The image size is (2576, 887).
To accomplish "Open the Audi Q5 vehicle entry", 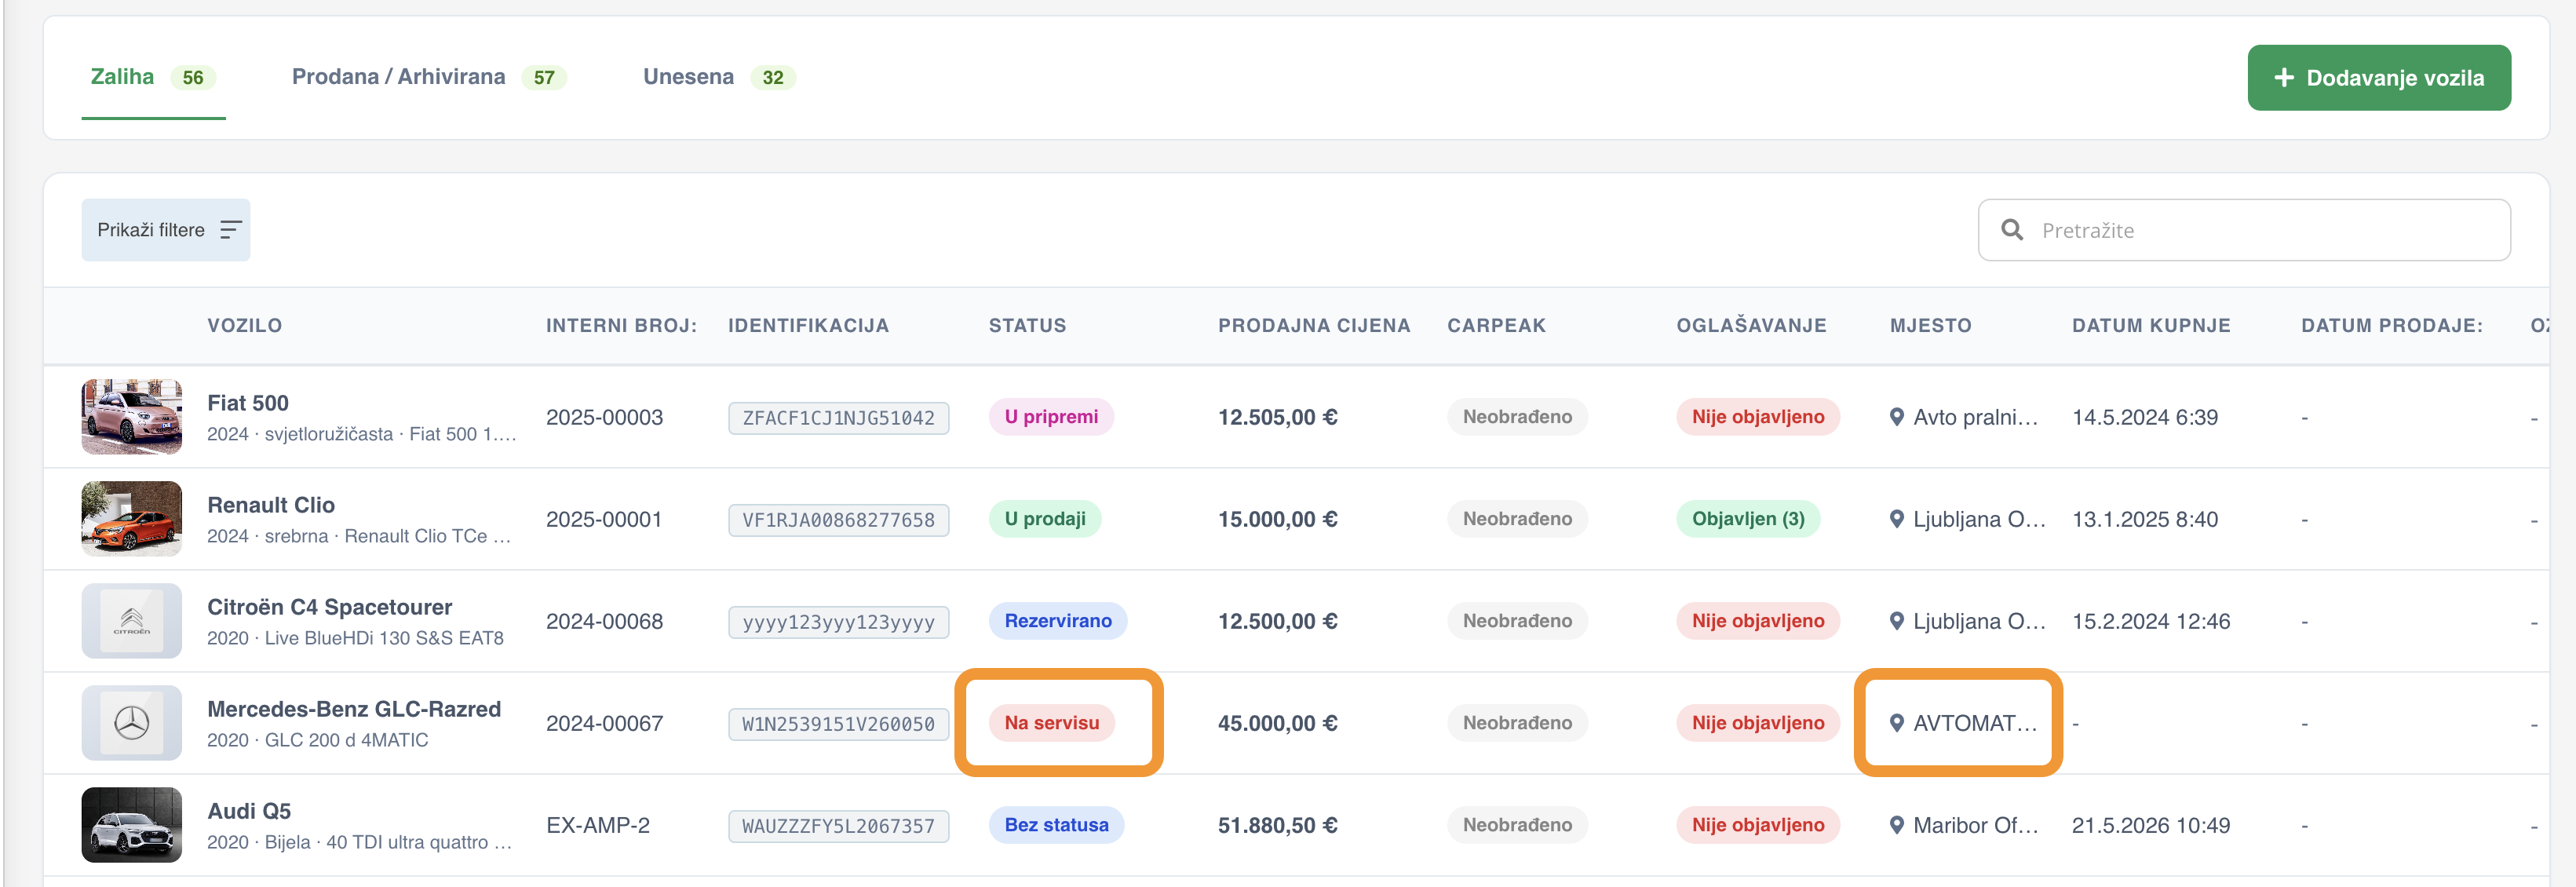I will pyautogui.click(x=249, y=811).
